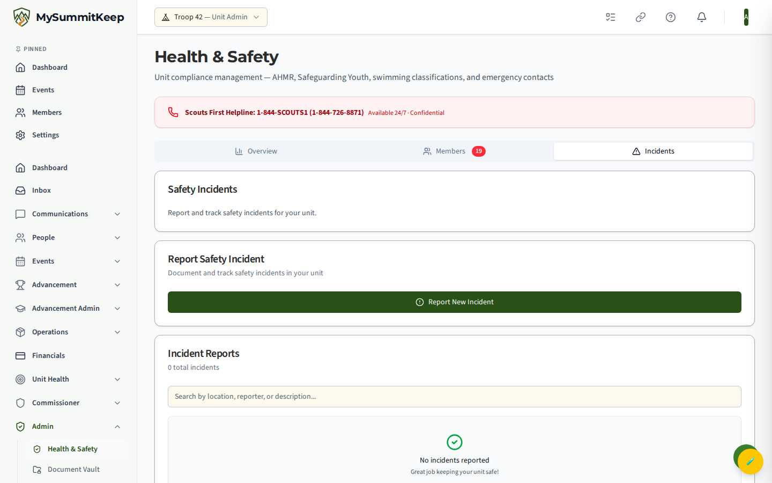Image resolution: width=772 pixels, height=483 pixels.
Task: Click the green check no-incidents icon
Action: 455,442
